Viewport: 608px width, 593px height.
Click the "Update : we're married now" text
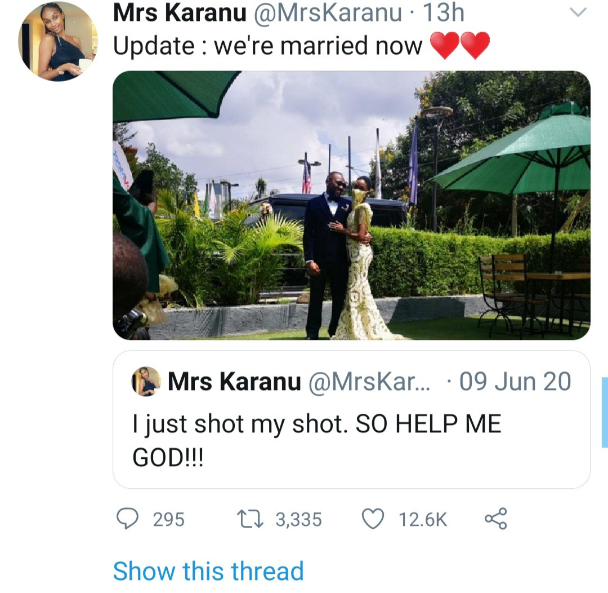[x=267, y=46]
